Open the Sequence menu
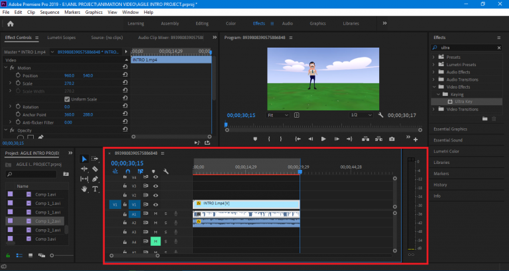Screen dimensions: 509x271 [49, 12]
